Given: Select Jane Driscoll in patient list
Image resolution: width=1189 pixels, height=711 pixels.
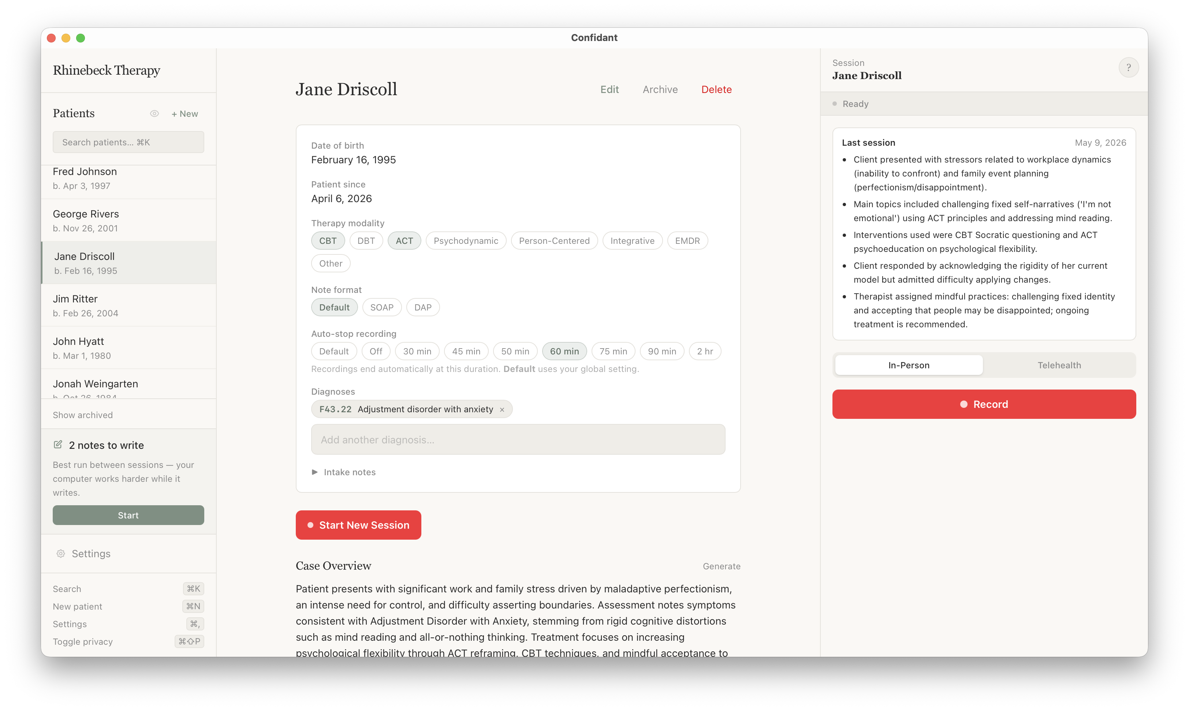Looking at the screenshot, I should 128,263.
